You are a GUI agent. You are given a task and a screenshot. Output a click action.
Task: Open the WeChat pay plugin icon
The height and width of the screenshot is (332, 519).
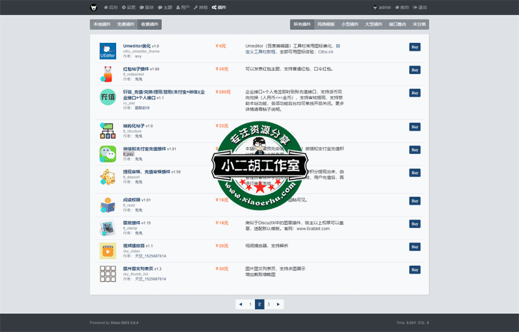pyautogui.click(x=108, y=154)
